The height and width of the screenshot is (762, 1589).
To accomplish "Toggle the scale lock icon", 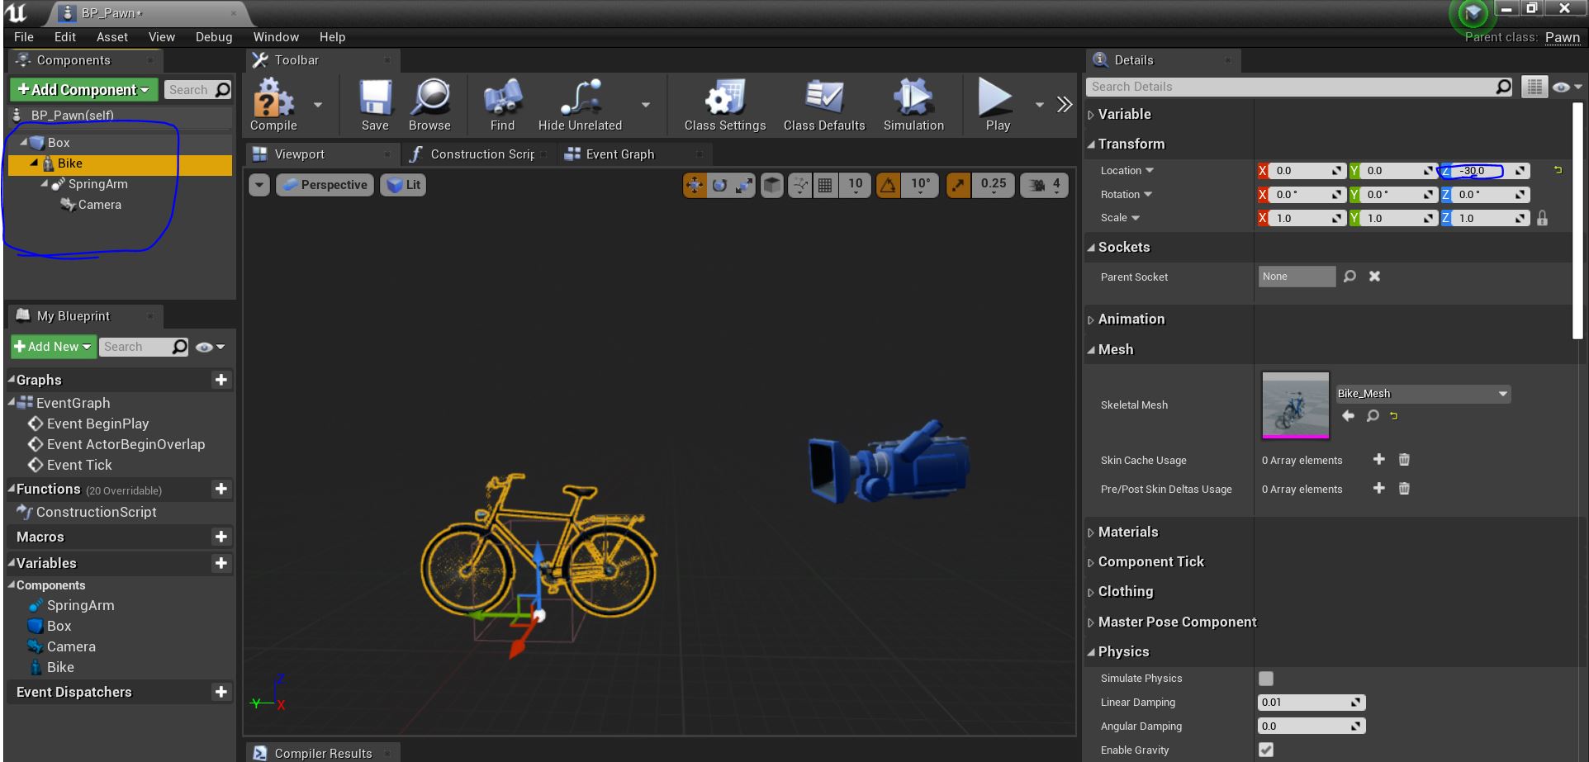I will [x=1542, y=218].
